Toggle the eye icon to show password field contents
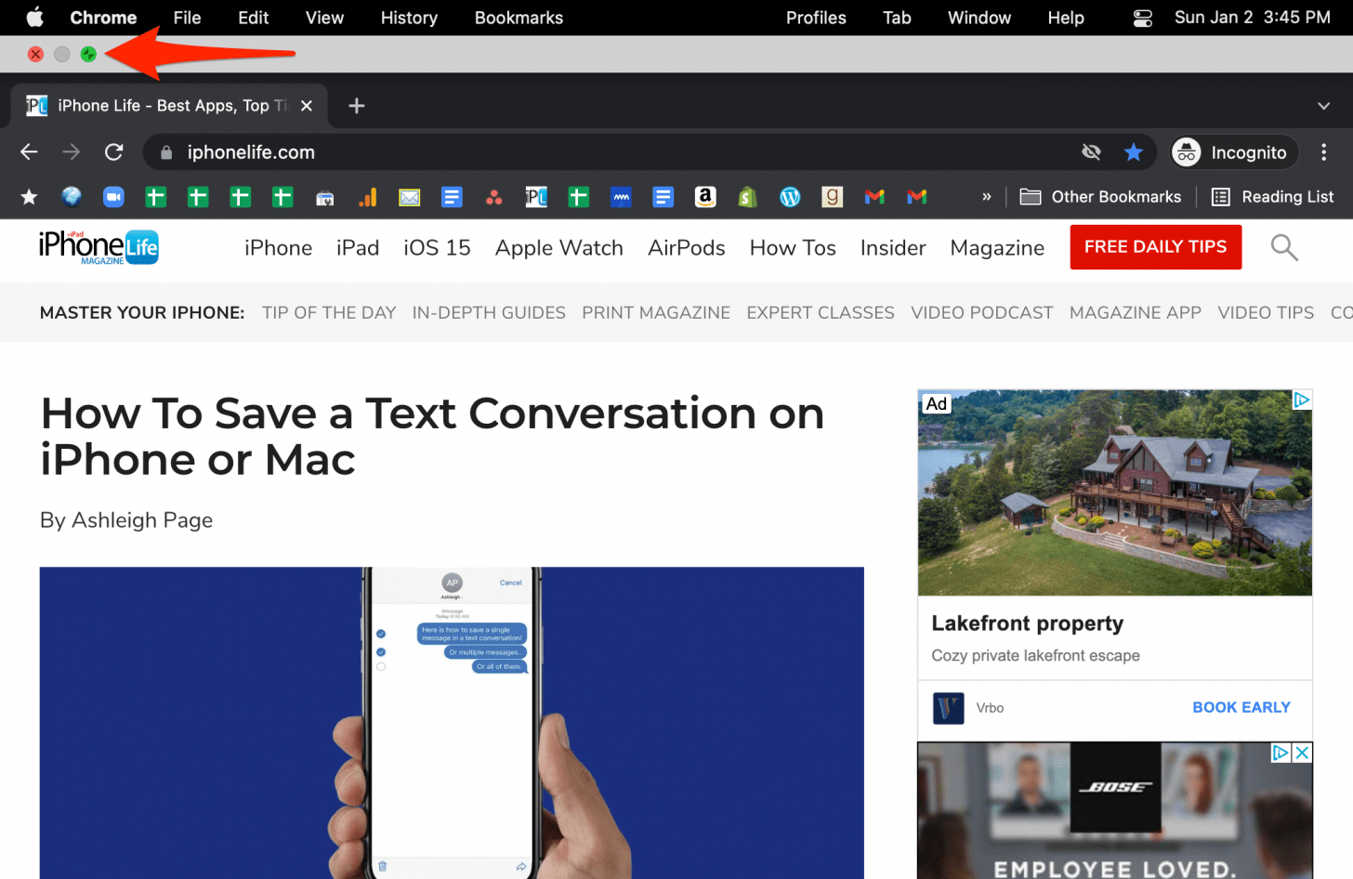Screen dimensions: 1353x879 [1091, 151]
